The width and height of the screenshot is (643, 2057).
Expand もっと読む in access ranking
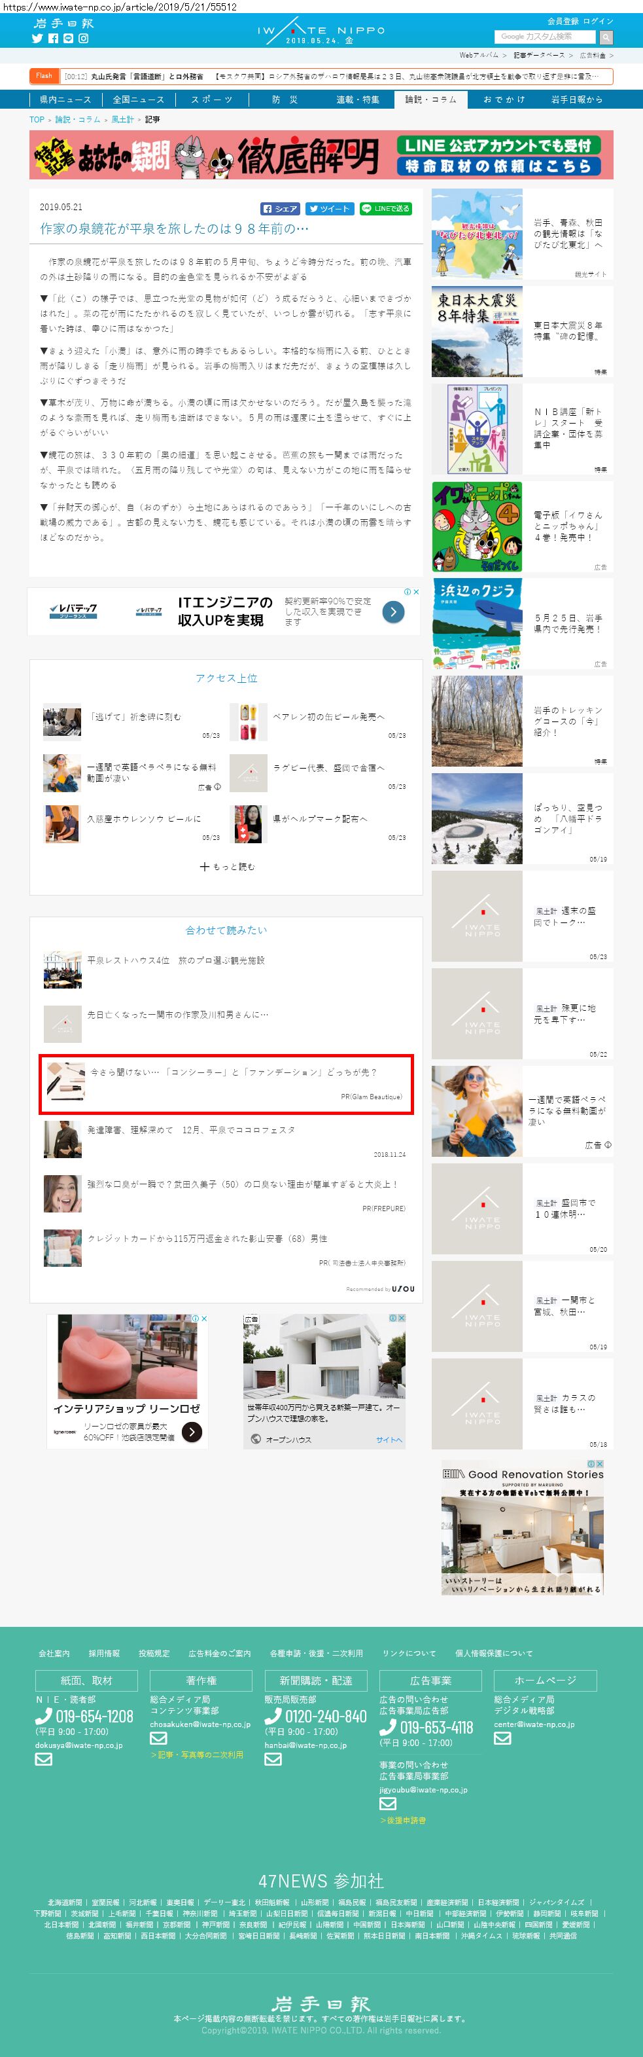pos(228,866)
